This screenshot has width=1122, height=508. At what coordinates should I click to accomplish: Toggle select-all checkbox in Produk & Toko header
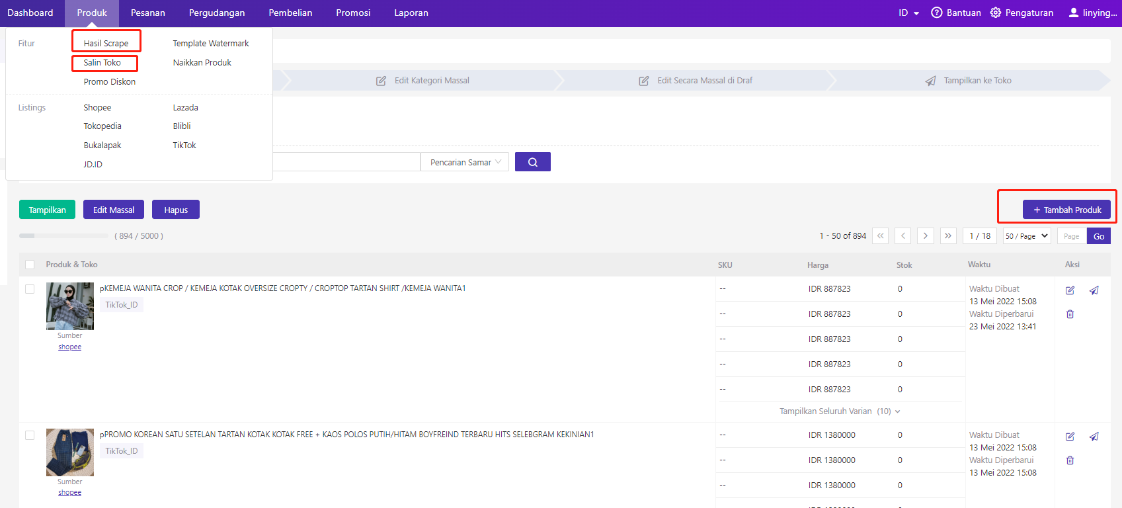[30, 265]
